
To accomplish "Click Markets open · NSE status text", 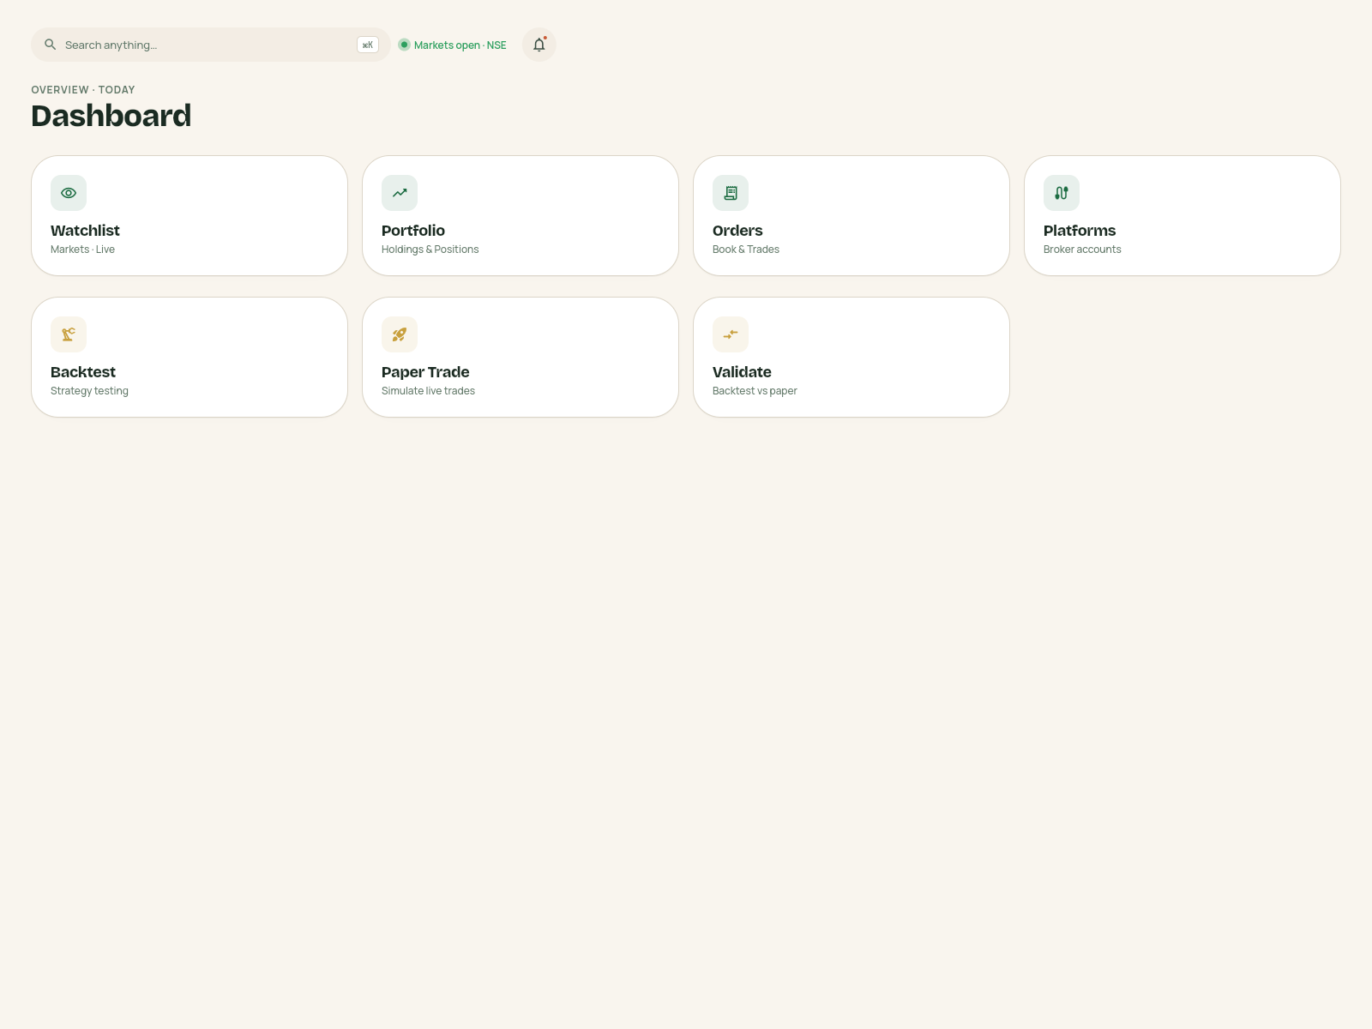I will 460,45.
